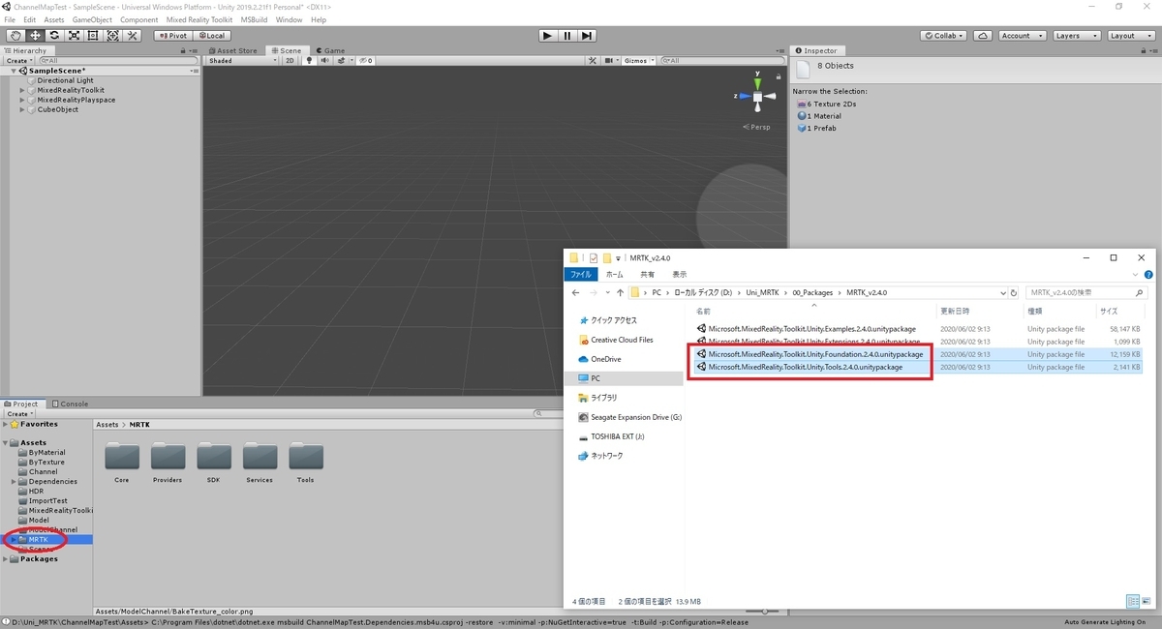Toggle scene audio speaker icon
This screenshot has width=1162, height=629.
[x=323, y=61]
